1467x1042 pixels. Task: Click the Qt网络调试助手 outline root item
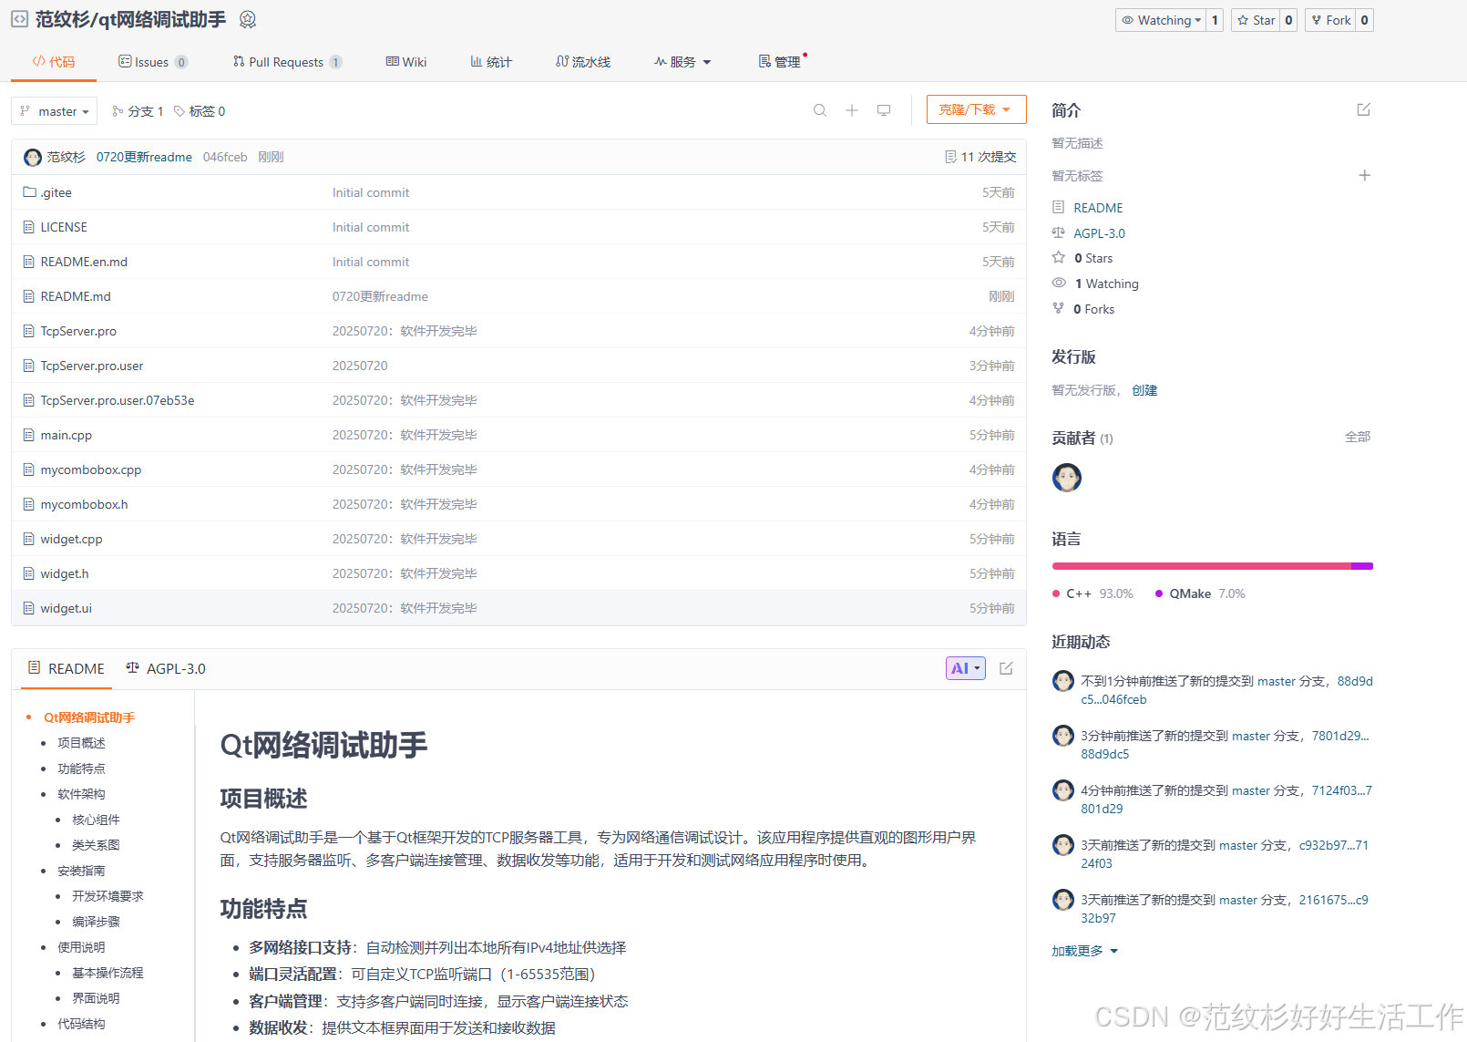(89, 717)
